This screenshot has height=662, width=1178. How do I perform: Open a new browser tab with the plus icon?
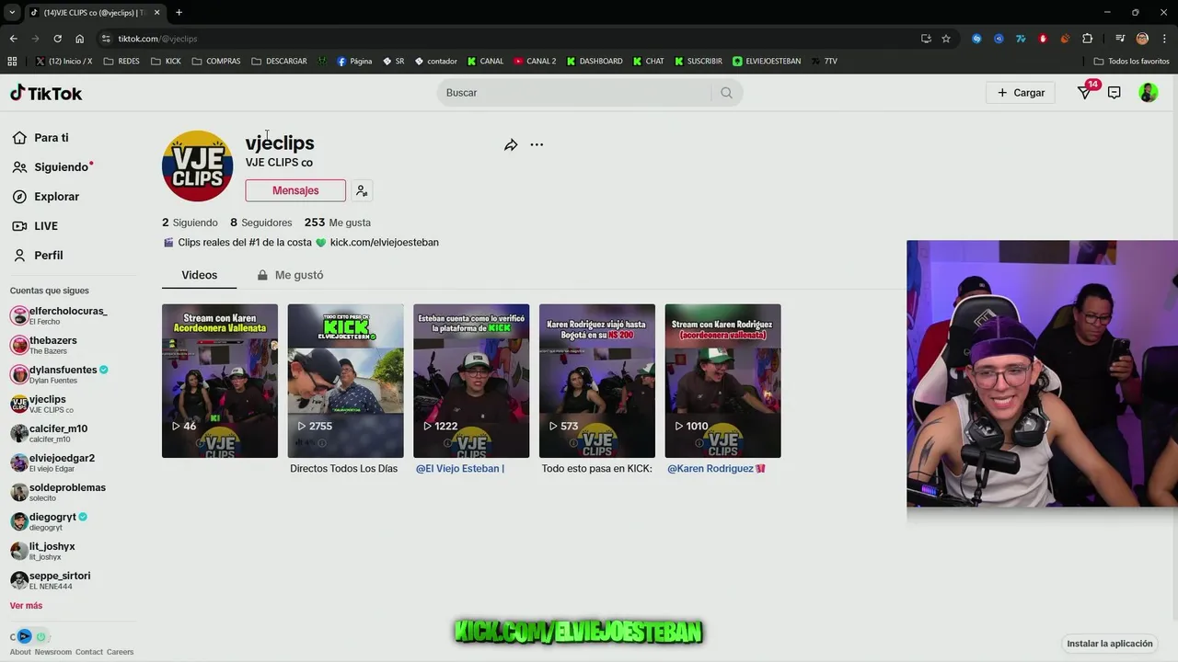(179, 12)
